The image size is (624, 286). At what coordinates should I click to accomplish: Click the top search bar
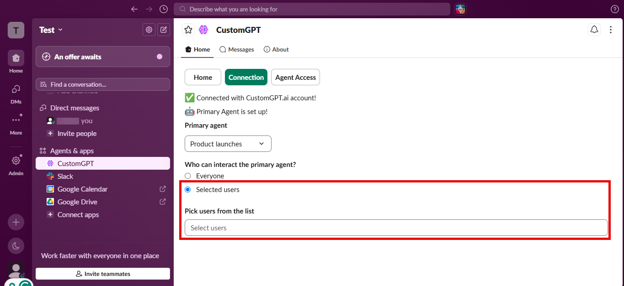coord(312,9)
